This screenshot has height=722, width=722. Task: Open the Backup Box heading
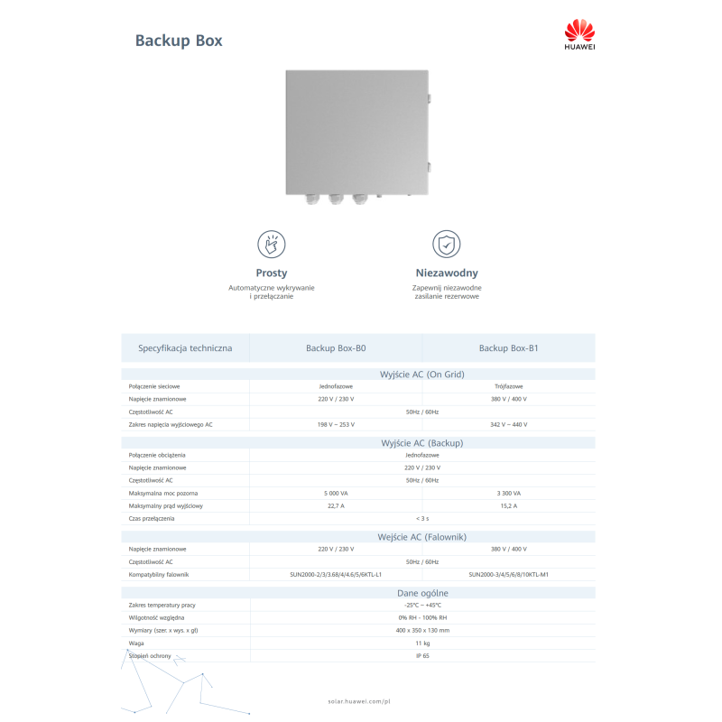(x=180, y=41)
